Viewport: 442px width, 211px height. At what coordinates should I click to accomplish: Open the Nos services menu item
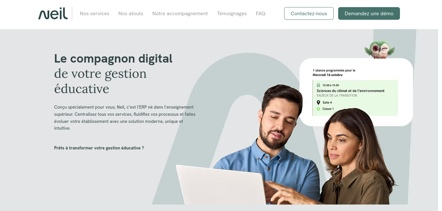tap(94, 14)
